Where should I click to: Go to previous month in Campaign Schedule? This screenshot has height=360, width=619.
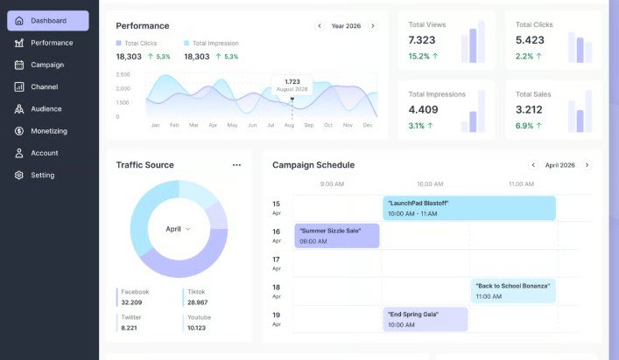tap(533, 165)
